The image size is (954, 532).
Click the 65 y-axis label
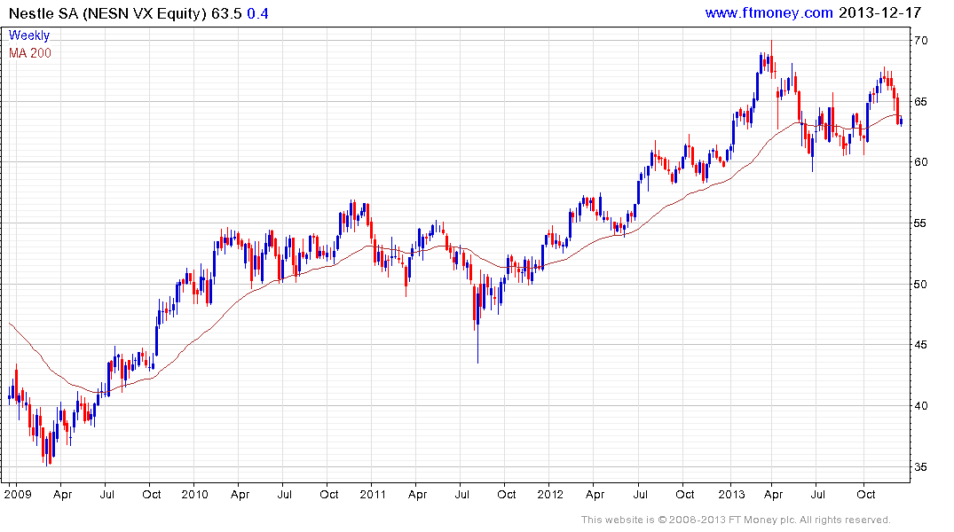point(920,102)
